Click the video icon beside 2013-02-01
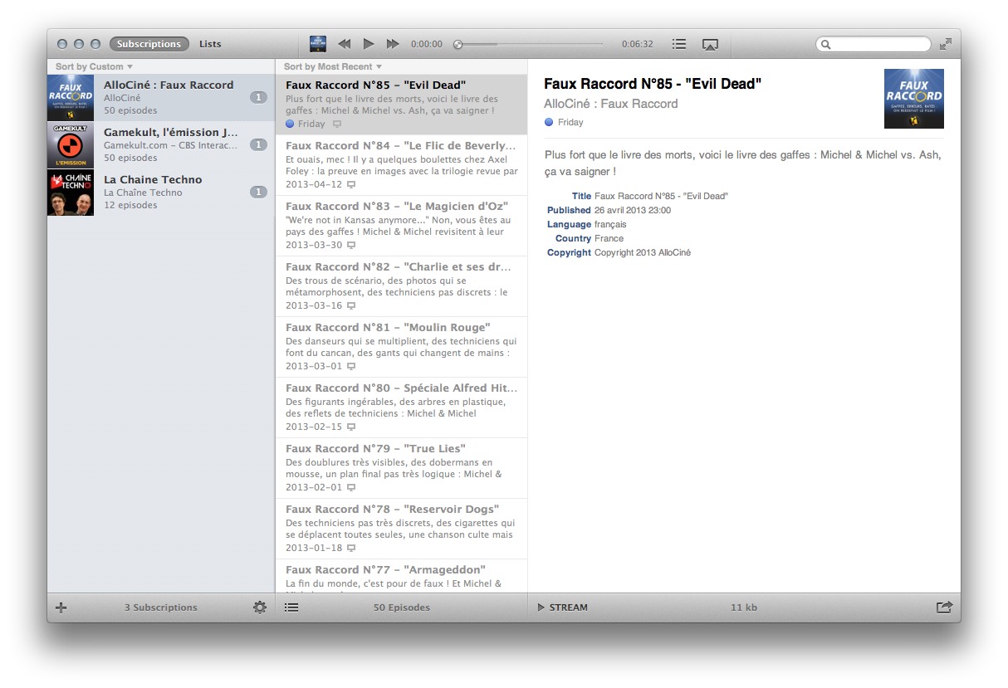This screenshot has width=1008, height=688. [351, 488]
